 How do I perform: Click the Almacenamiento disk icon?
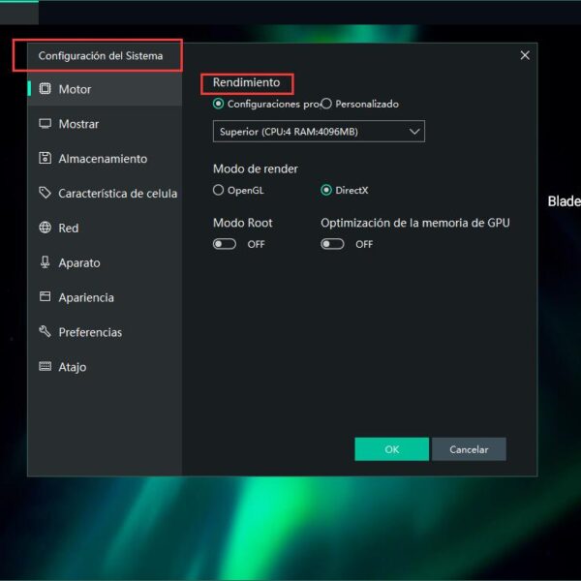point(45,159)
